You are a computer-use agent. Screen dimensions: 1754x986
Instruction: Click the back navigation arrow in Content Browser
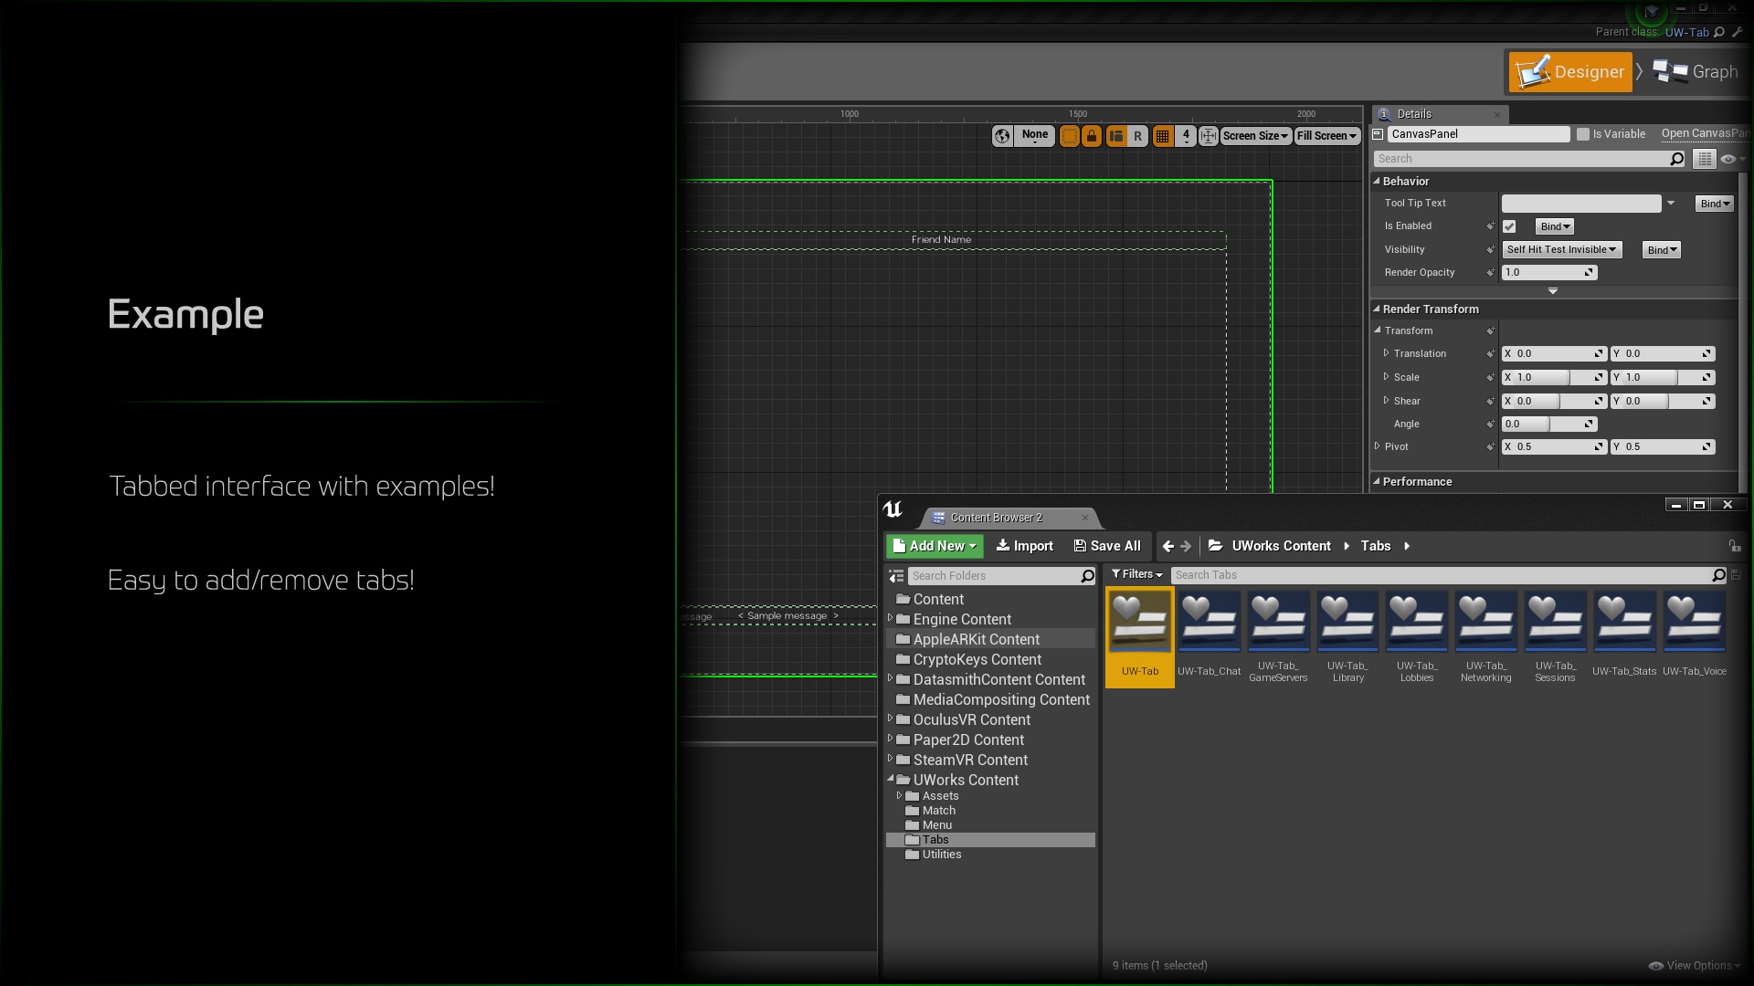[x=1169, y=546]
